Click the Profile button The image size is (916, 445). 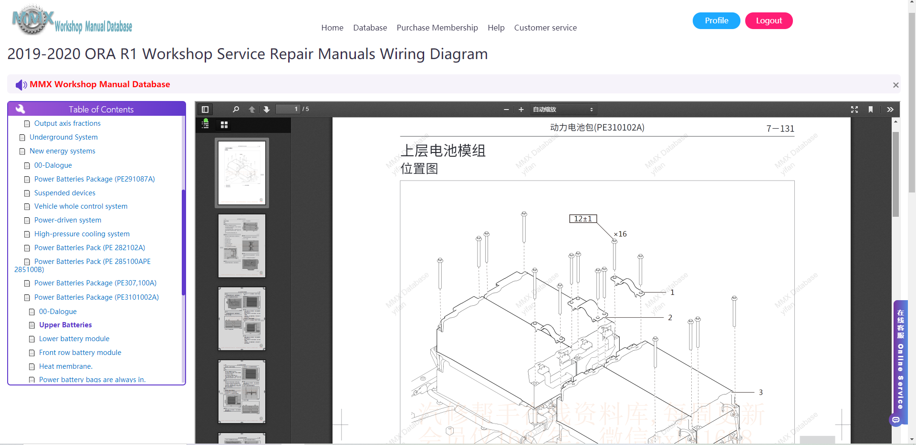(x=717, y=20)
